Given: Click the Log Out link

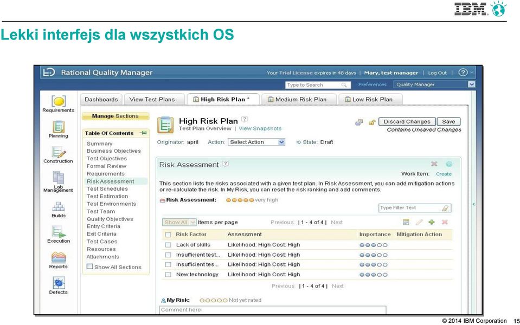Looking at the screenshot, I should tap(437, 73).
